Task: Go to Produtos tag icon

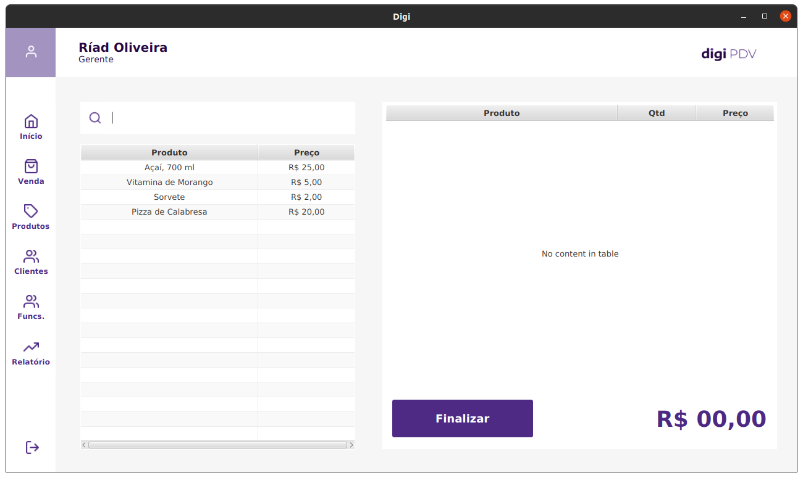Action: click(x=31, y=211)
